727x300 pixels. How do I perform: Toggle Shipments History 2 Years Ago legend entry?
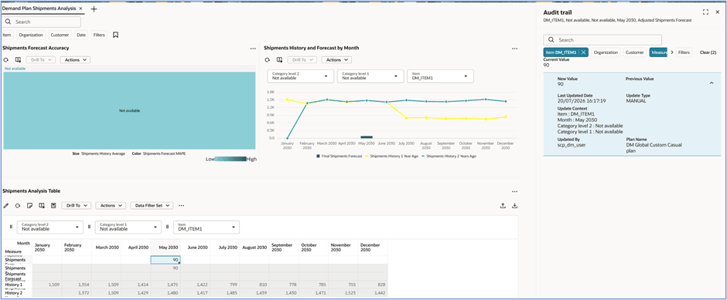pyautogui.click(x=449, y=157)
